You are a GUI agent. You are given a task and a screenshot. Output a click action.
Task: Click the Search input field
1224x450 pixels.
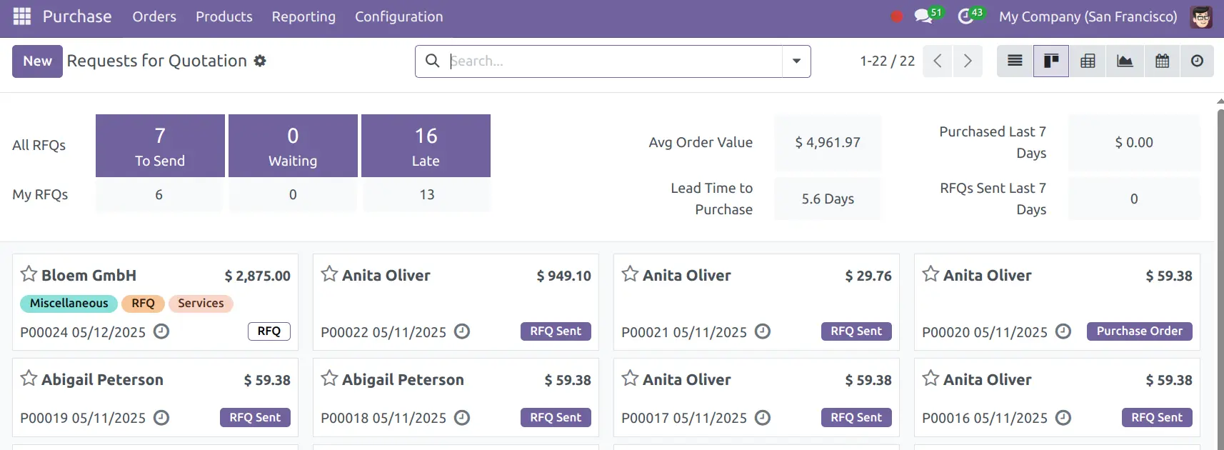point(614,61)
